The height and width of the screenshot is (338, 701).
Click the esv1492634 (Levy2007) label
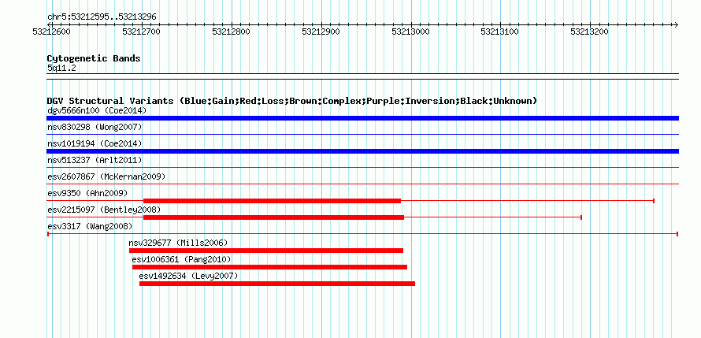(x=189, y=276)
